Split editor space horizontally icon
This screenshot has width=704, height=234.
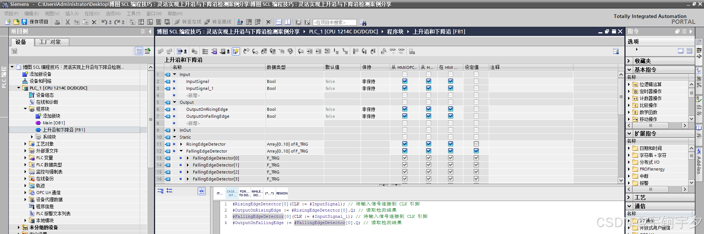tap(279, 22)
